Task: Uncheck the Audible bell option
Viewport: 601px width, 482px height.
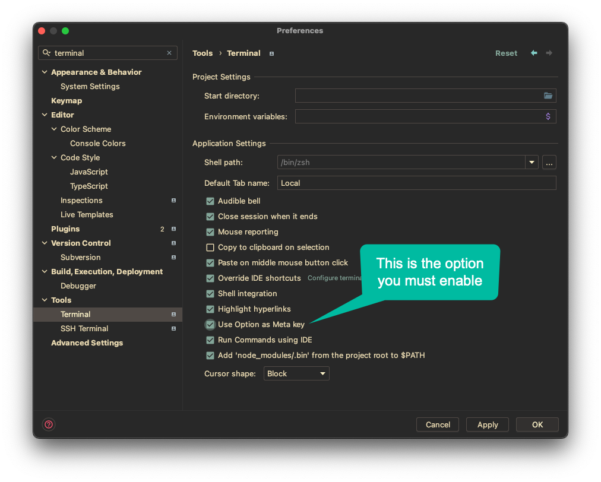Action: point(210,201)
